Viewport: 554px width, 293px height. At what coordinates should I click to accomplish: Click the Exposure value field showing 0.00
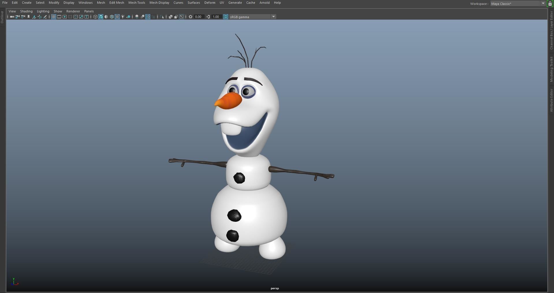199,17
